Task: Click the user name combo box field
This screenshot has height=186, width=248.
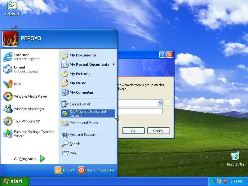Action: pyautogui.click(x=140, y=103)
